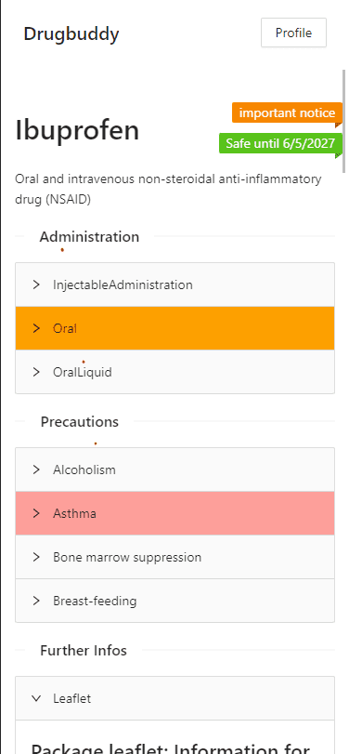Open the orange Oral administration row
Screen dimensions: 349x754
(174, 328)
